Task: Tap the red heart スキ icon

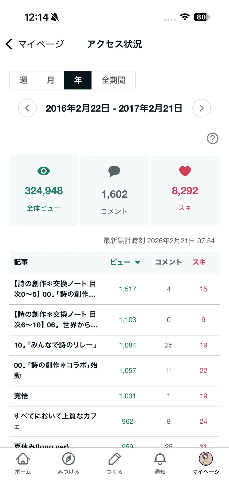Action: (185, 171)
